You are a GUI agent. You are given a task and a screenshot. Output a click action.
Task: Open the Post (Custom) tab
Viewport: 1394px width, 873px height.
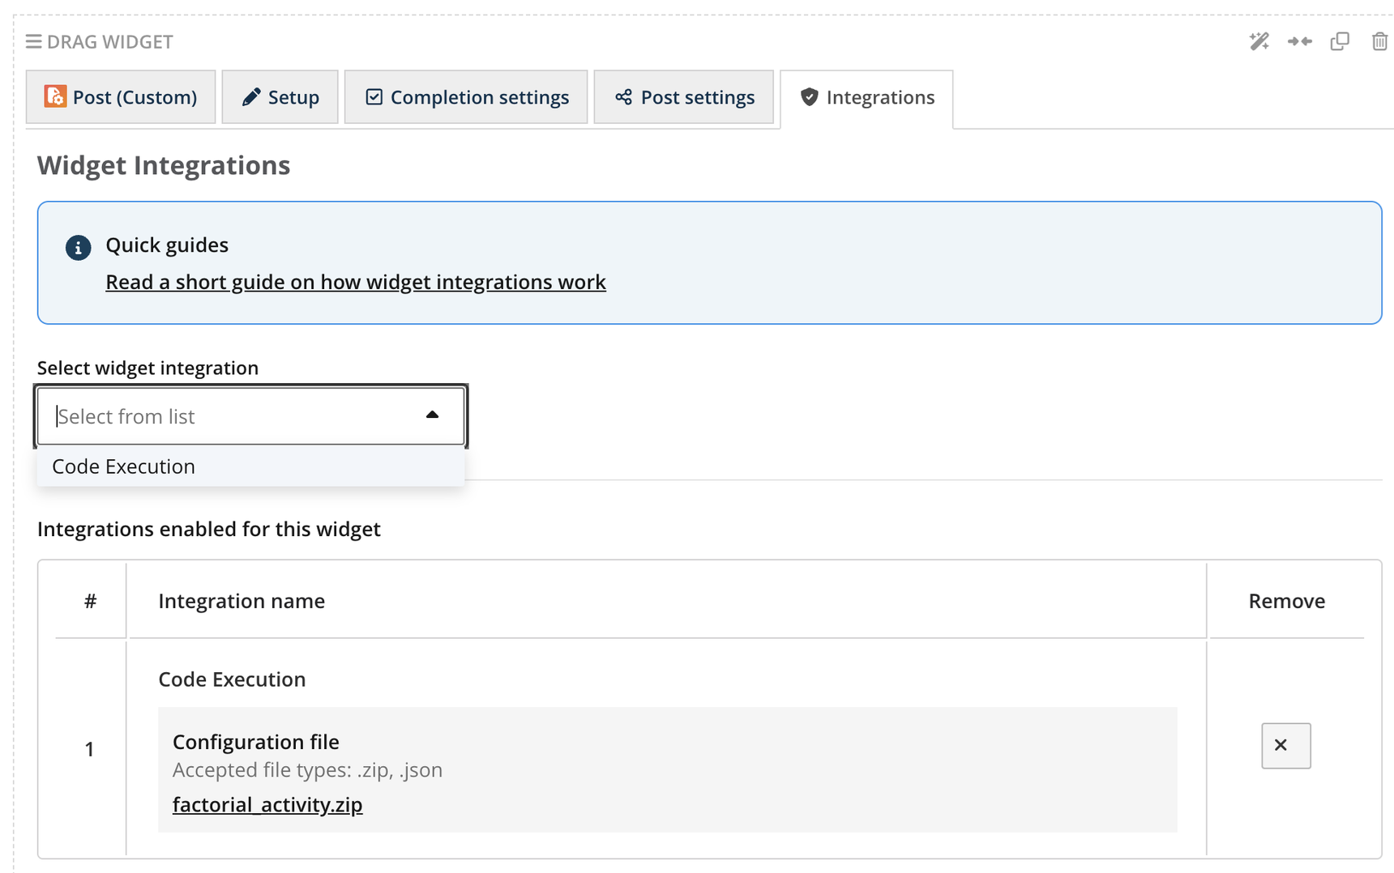point(121,97)
